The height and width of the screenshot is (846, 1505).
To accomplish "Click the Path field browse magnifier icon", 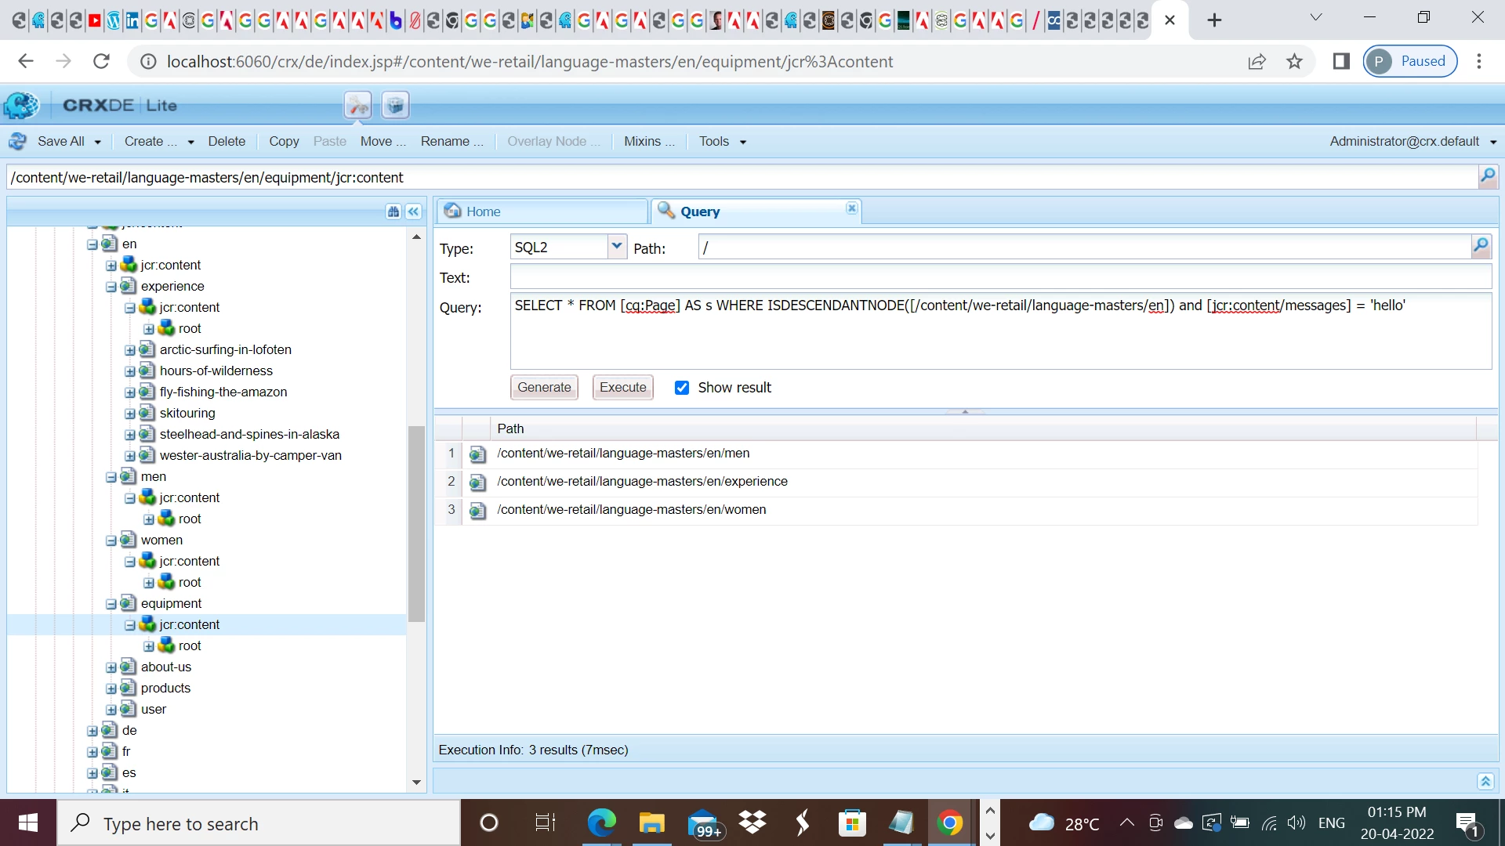I will (x=1480, y=247).
